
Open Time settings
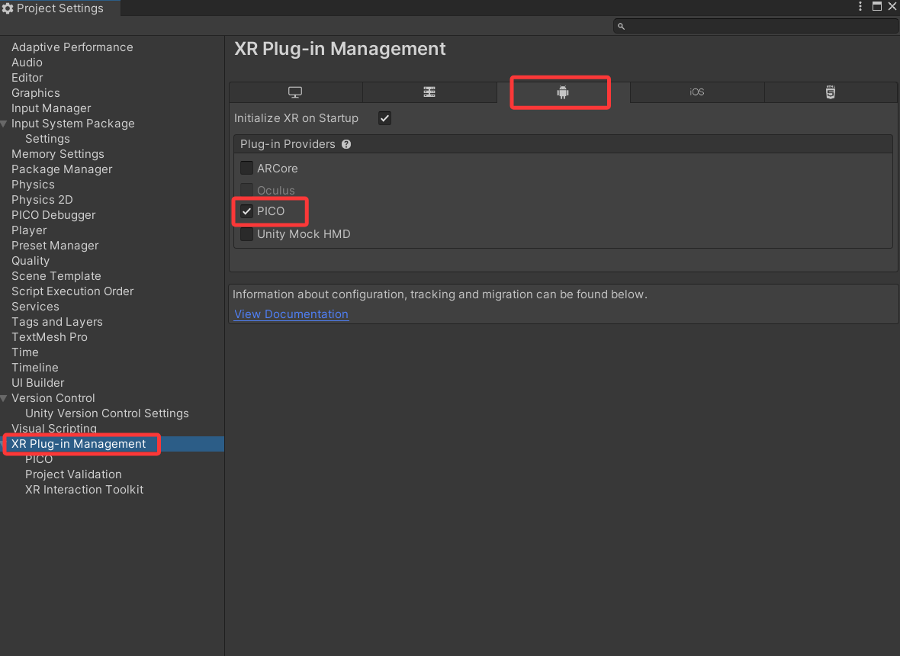coord(24,352)
